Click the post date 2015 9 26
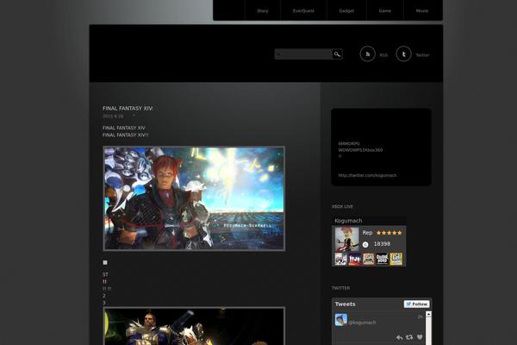Image resolution: width=517 pixels, height=345 pixels. point(113,116)
